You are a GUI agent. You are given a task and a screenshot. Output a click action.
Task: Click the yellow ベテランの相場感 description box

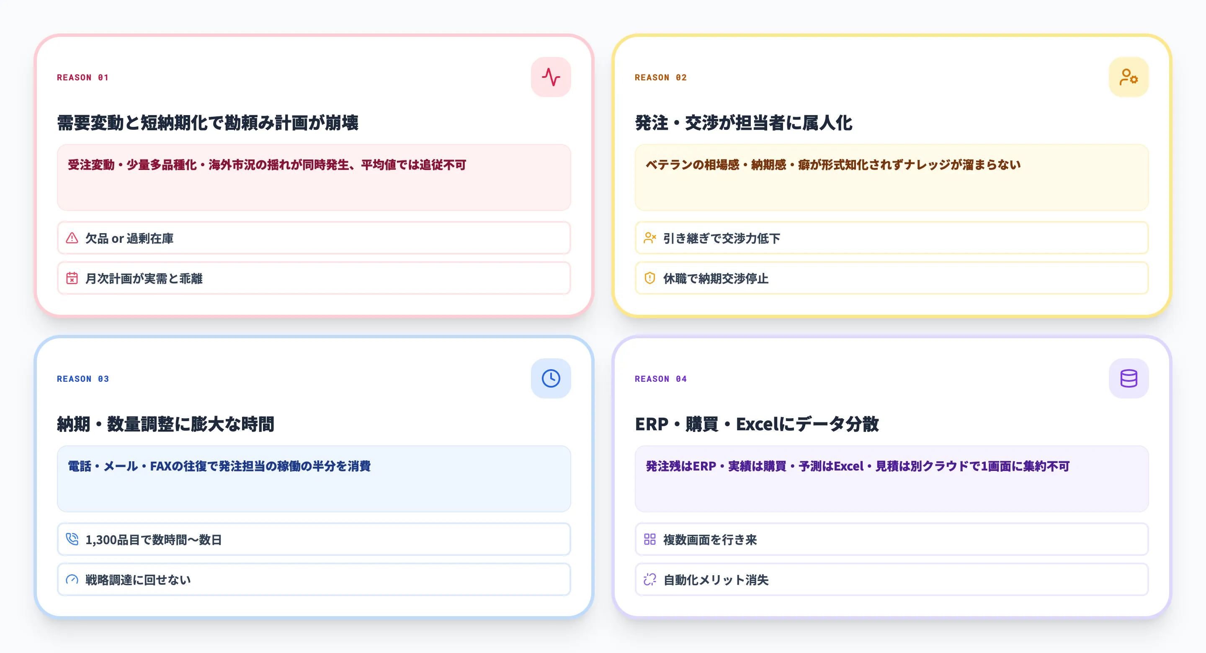892,178
